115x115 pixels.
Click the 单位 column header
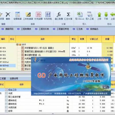[x=74, y=39]
